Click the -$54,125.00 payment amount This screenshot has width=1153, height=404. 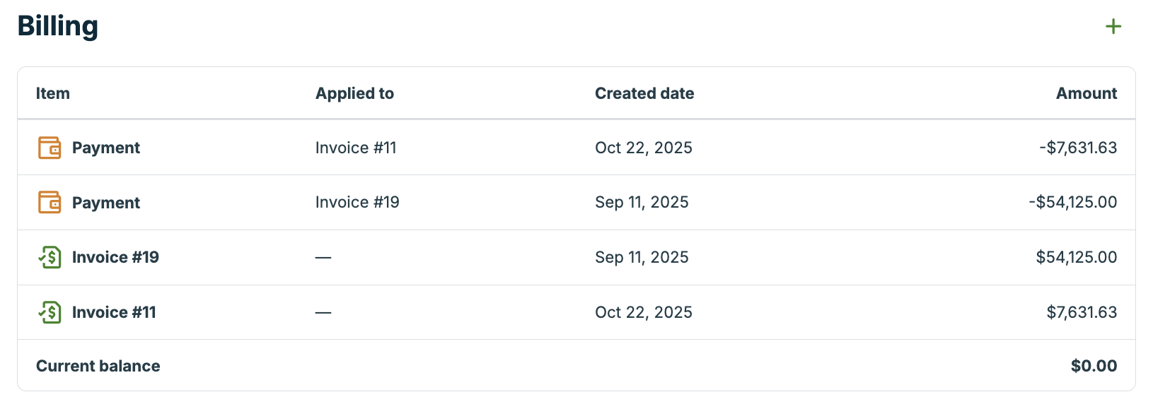click(1072, 203)
